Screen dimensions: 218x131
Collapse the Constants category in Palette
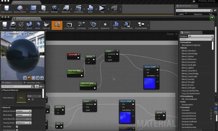pos(181,108)
